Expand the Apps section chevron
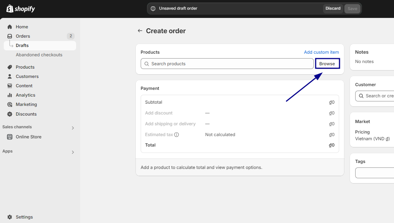The width and height of the screenshot is (394, 223). [x=73, y=152]
